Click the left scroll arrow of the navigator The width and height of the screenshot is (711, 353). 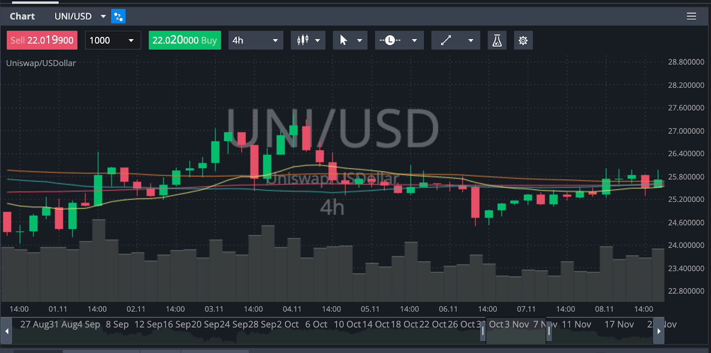pyautogui.click(x=6, y=331)
